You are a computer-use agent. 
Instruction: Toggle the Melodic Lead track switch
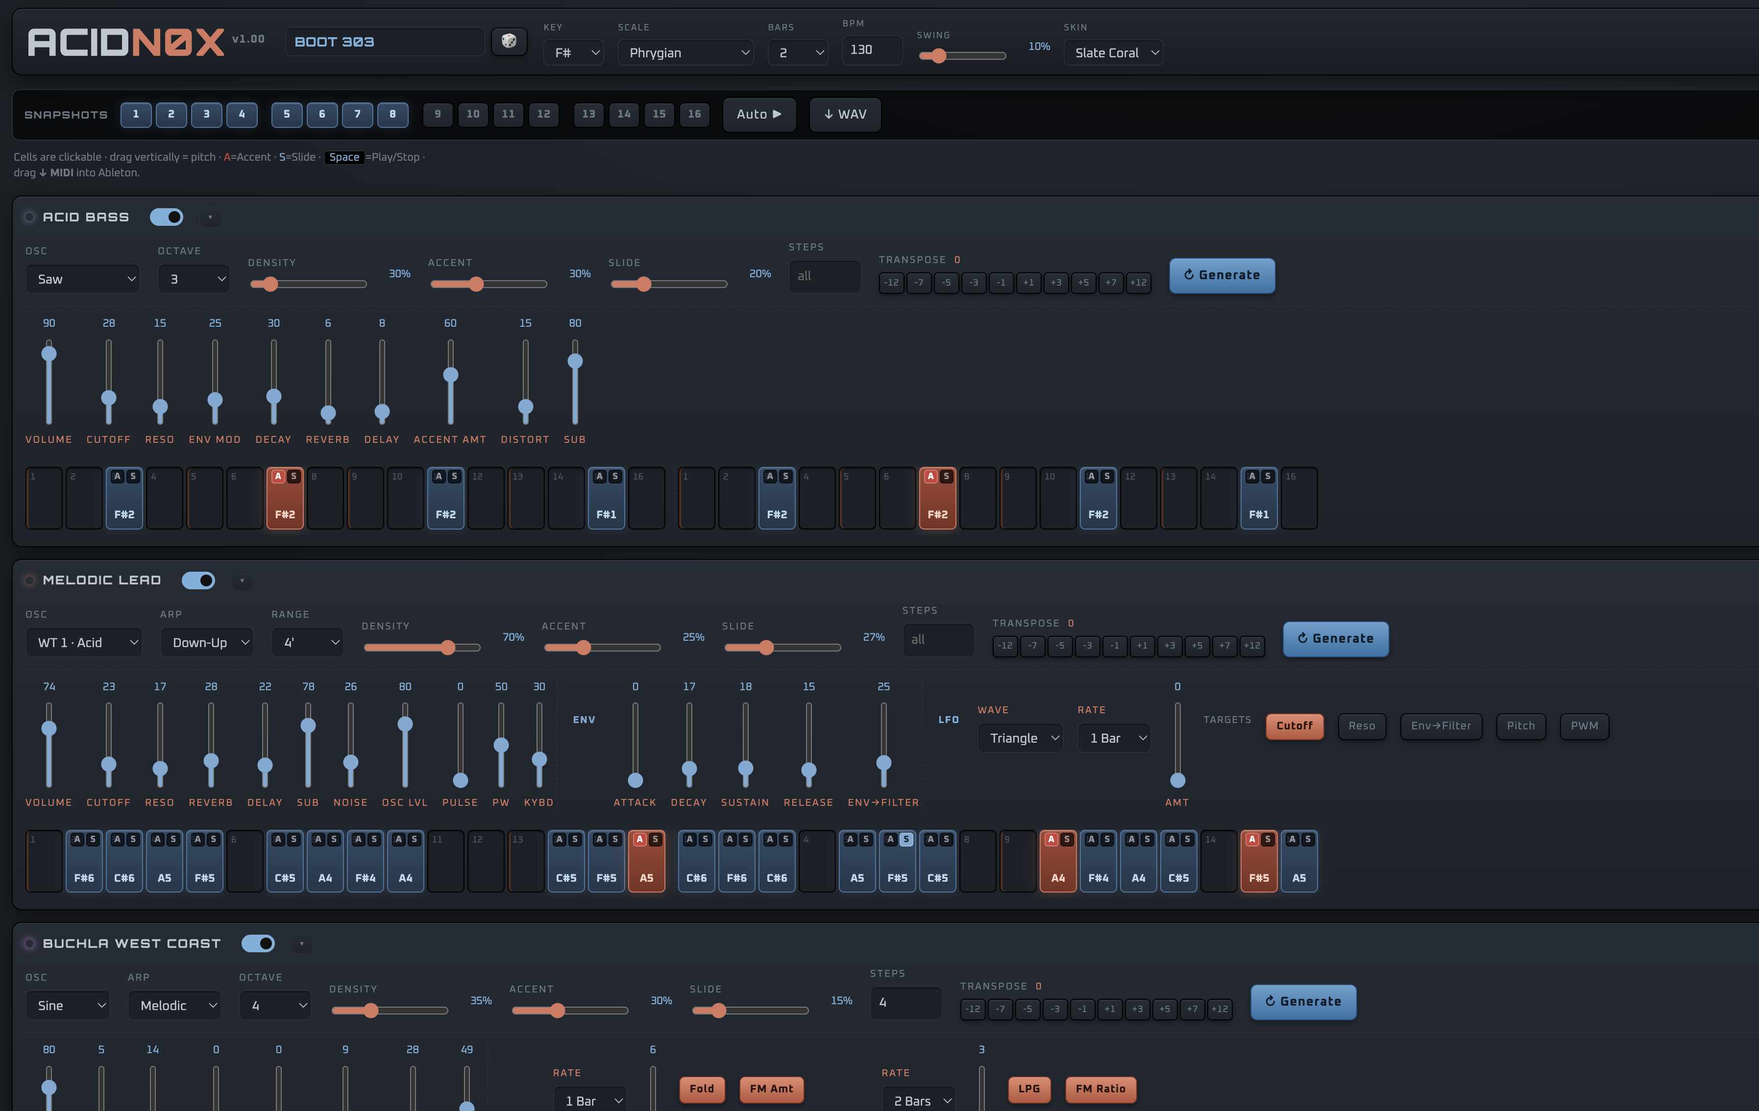click(x=199, y=580)
